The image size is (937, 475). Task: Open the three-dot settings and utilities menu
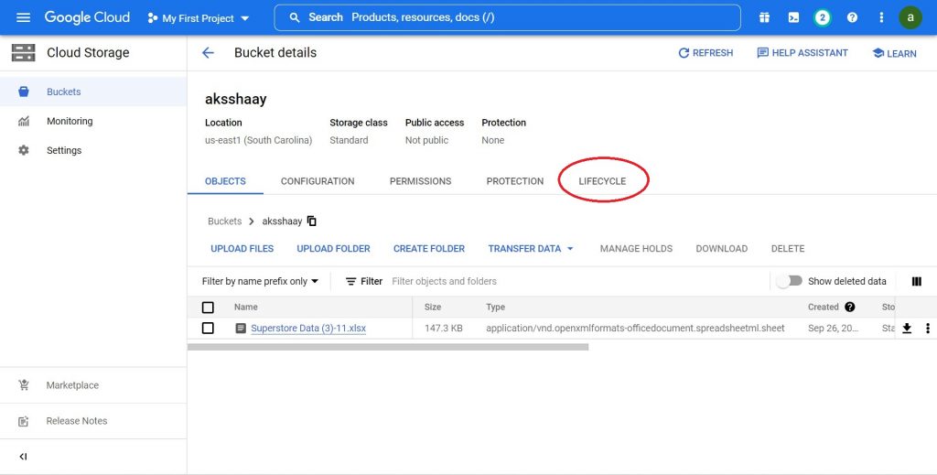click(x=881, y=17)
